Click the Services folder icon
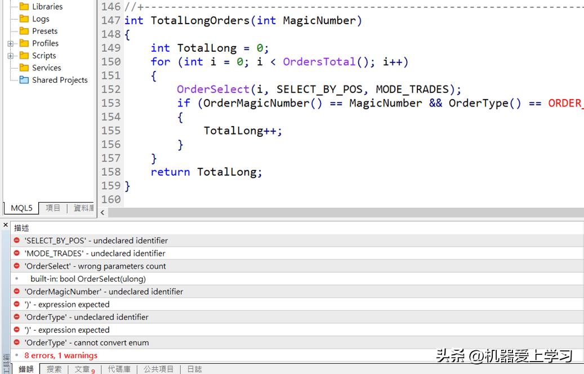Viewport: 584px width, 374px height. 24,68
